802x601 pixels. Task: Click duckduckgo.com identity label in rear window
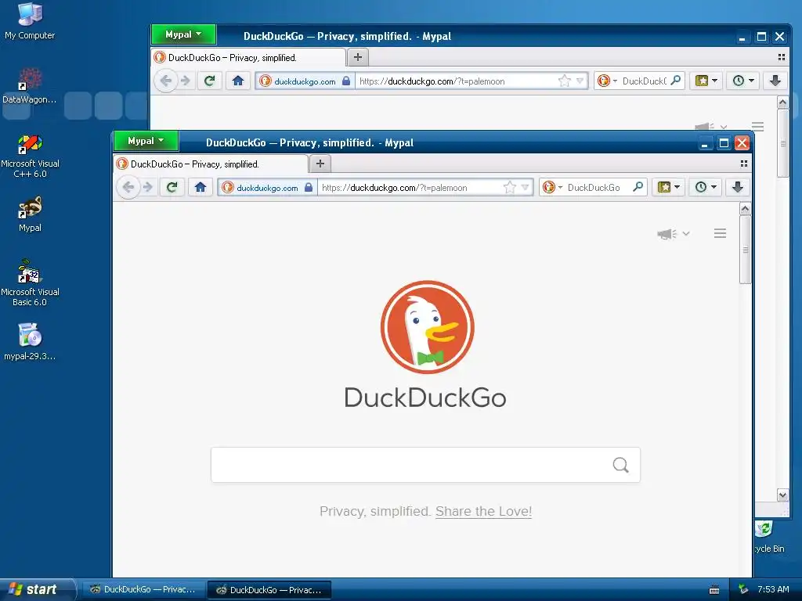[305, 81]
